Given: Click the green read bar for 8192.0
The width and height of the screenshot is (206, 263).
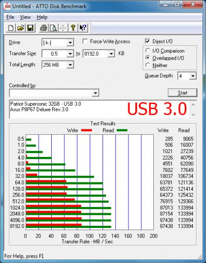Looking at the screenshot, I should (68, 227).
